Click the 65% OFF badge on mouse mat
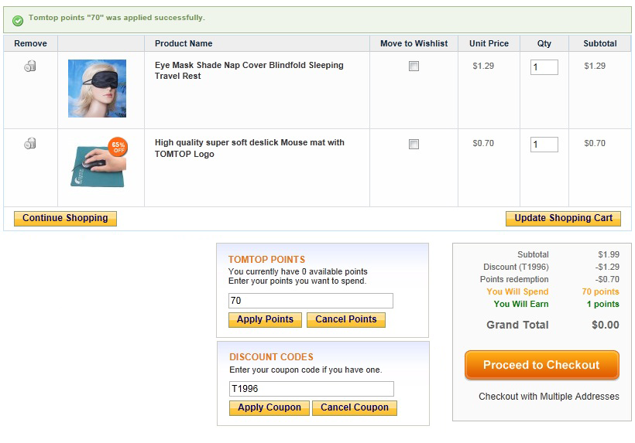 tap(118, 147)
